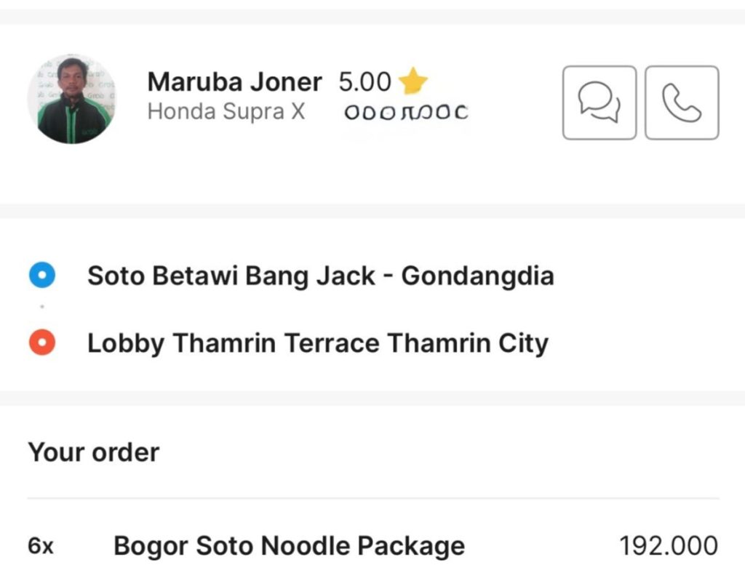745x581 pixels.
Task: Click the 6x item quantity
Action: point(41,546)
